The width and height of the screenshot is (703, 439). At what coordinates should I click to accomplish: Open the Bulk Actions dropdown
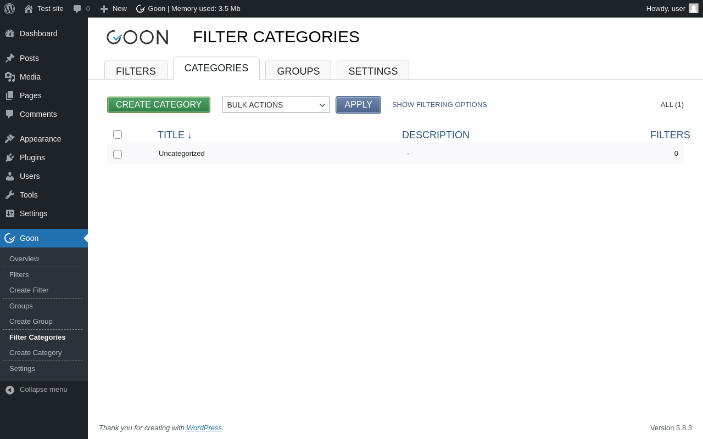(276, 105)
